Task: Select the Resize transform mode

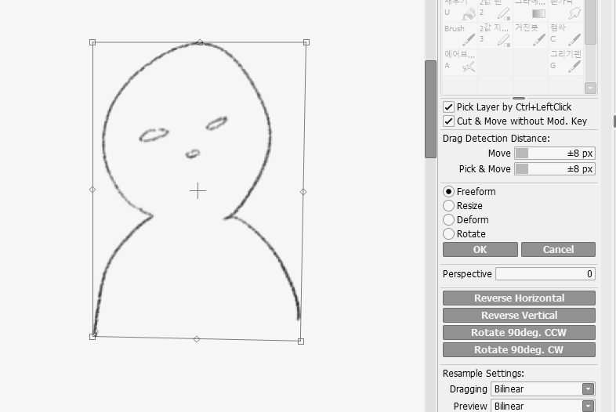Action: 448,206
